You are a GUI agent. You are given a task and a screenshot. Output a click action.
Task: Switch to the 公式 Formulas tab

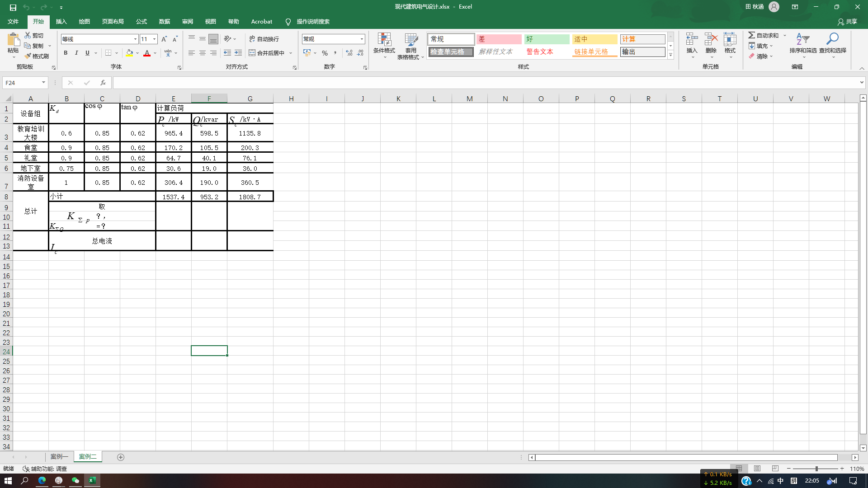click(x=142, y=21)
